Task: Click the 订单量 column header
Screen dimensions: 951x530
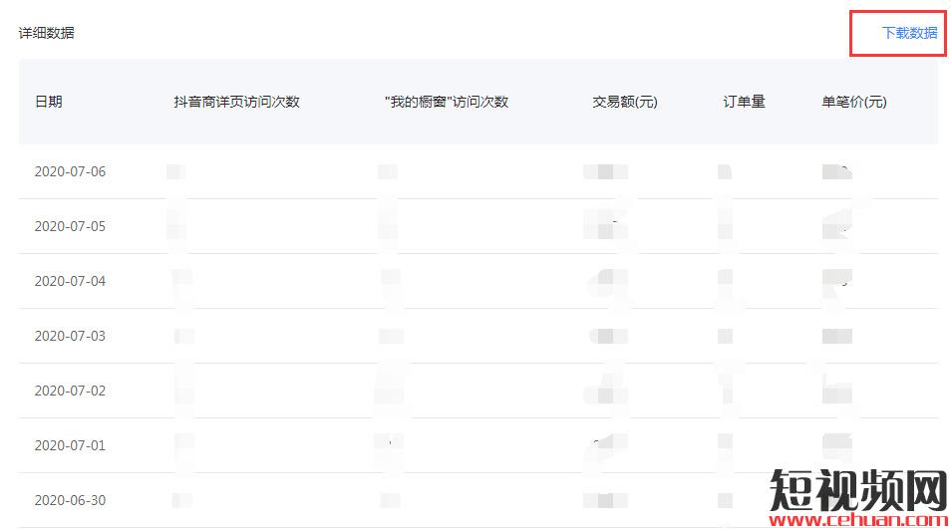Action: coord(744,102)
